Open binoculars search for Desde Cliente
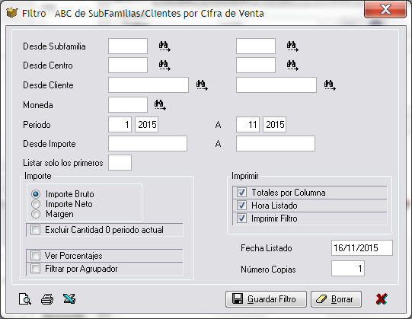The image size is (412, 319). point(202,85)
